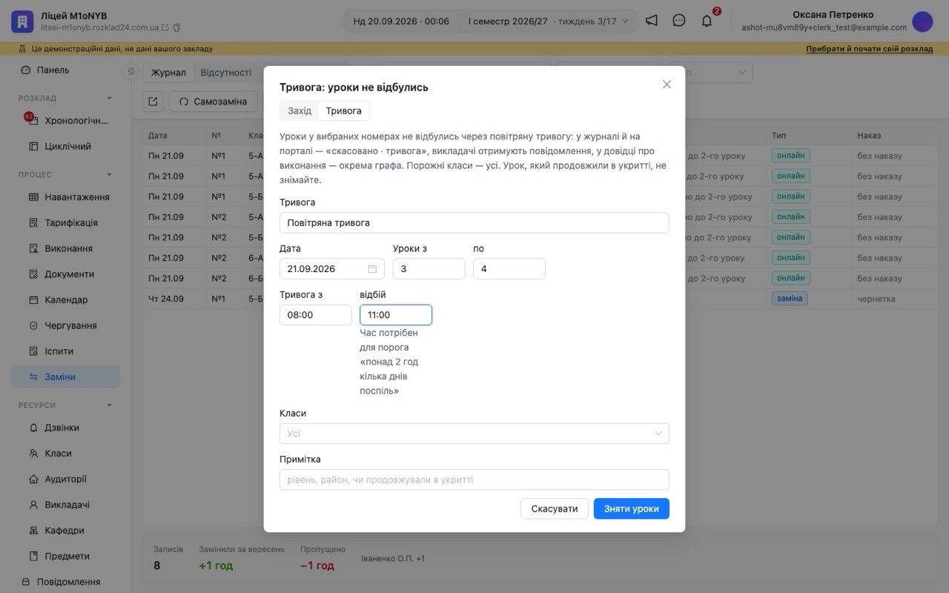Click the Примітка input field

pos(474,480)
